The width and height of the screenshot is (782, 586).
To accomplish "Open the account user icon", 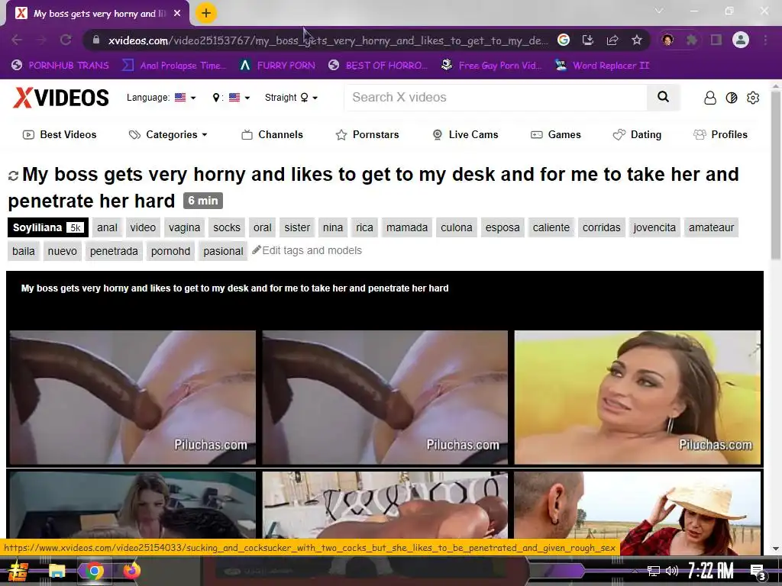I will click(x=709, y=98).
